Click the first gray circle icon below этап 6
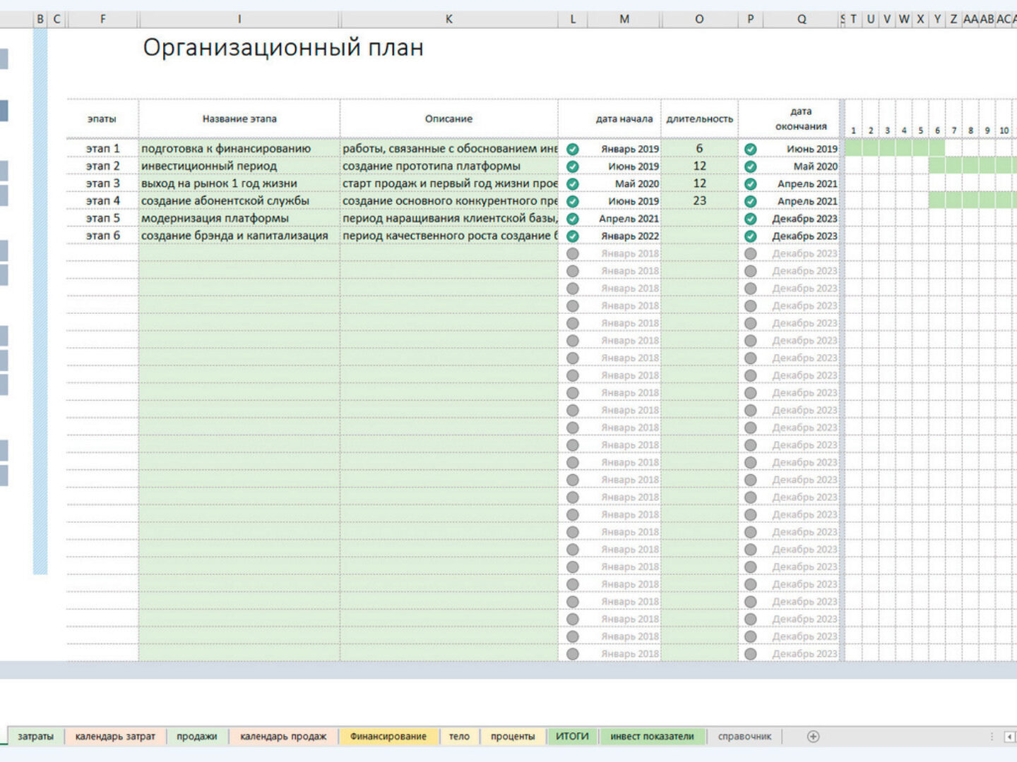 (573, 254)
